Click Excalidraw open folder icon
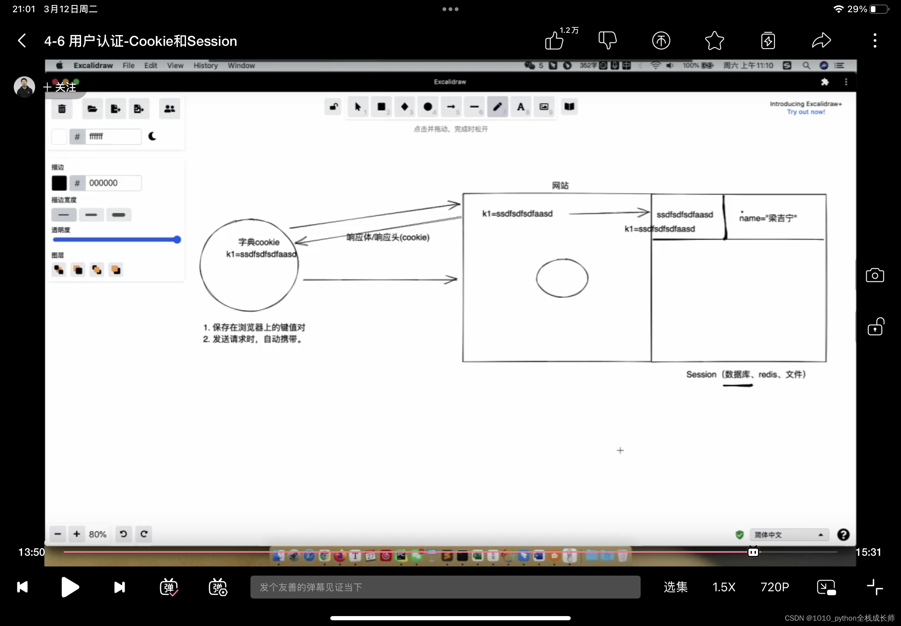The height and width of the screenshot is (626, 901). coord(92,109)
